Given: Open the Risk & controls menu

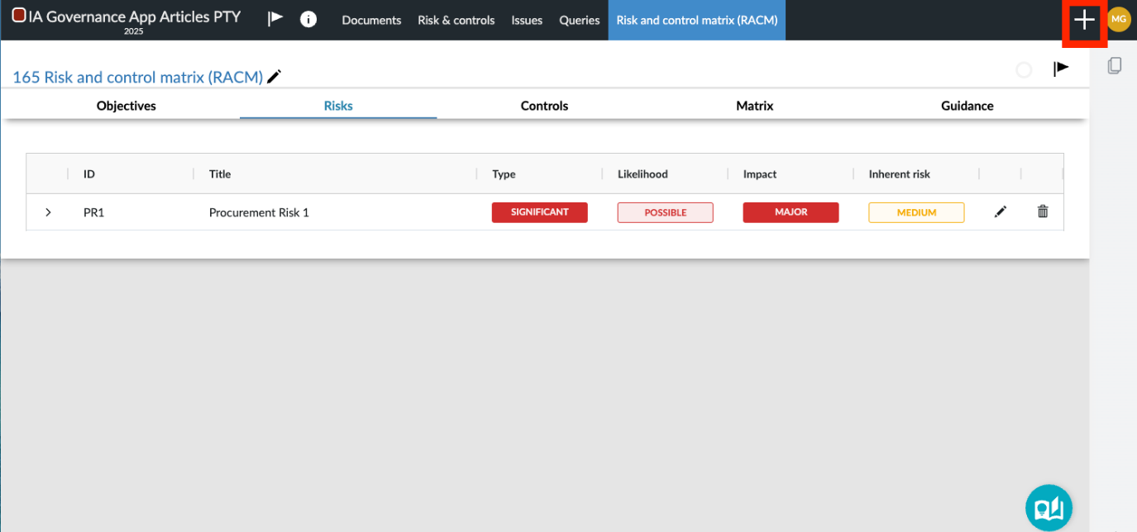Looking at the screenshot, I should coord(456,20).
